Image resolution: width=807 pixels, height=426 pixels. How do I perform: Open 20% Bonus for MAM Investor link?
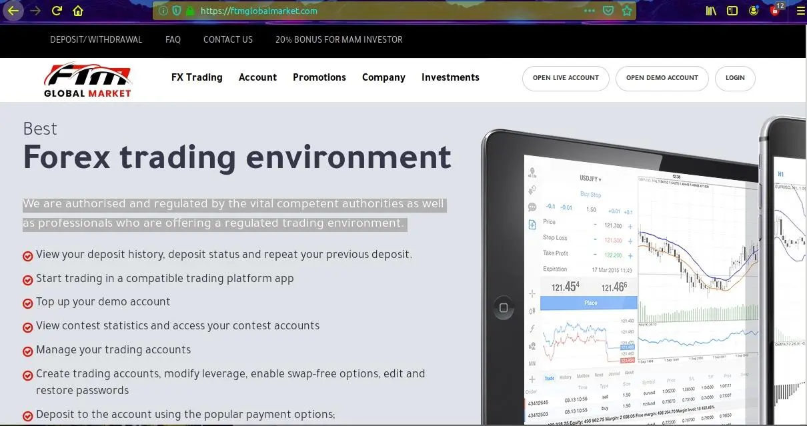pyautogui.click(x=339, y=39)
